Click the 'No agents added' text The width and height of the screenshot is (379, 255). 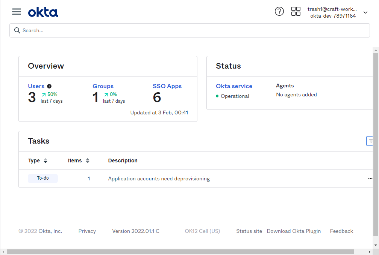pyautogui.click(x=296, y=95)
